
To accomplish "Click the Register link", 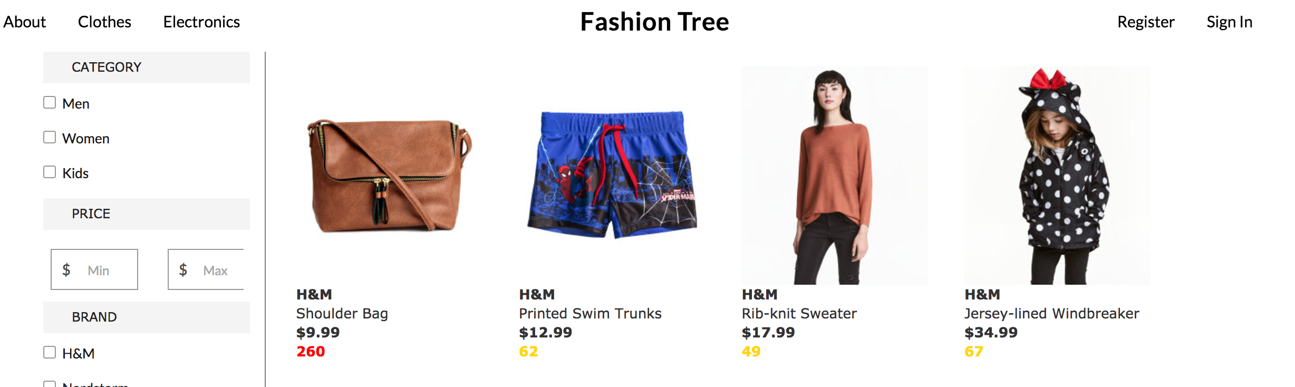I will pos(1146,22).
